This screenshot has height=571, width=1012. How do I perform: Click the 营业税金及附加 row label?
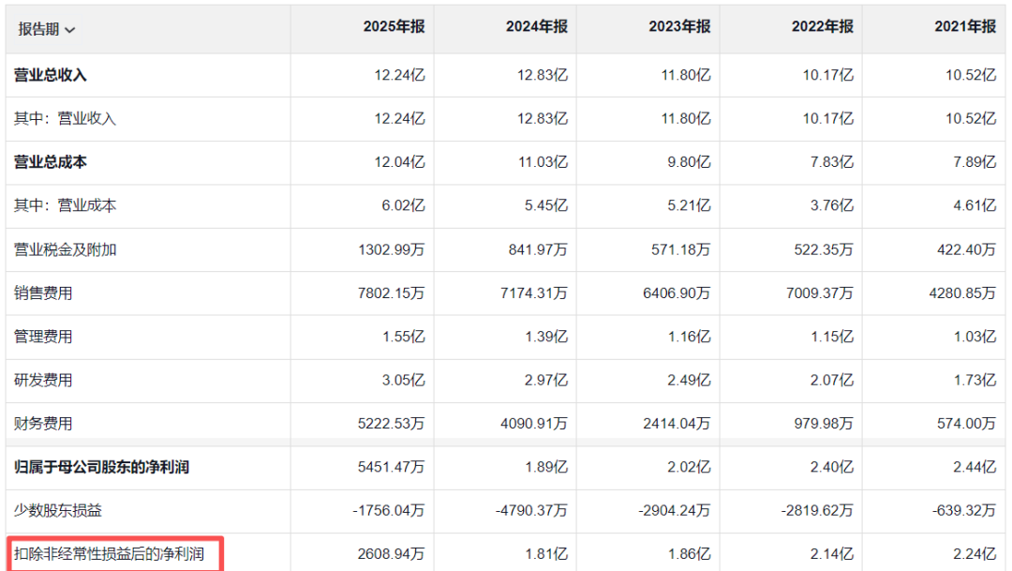coord(65,249)
